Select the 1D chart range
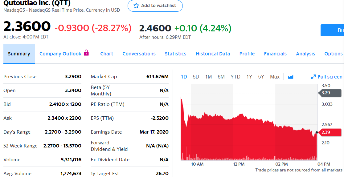Viewport: 344px width, 177px height. [x=184, y=77]
